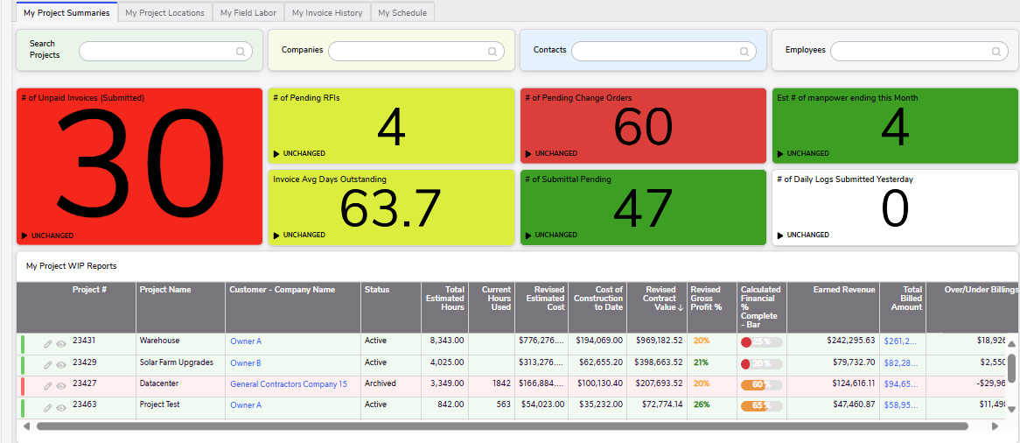
Task: Click the table scroll up arrow
Action: click(1011, 343)
